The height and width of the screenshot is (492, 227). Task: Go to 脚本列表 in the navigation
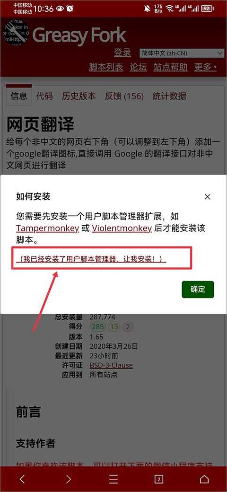point(106,67)
